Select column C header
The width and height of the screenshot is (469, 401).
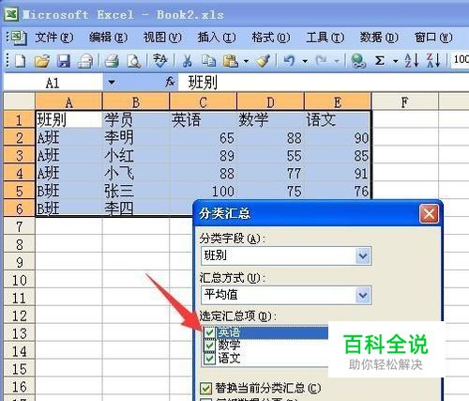click(x=204, y=102)
